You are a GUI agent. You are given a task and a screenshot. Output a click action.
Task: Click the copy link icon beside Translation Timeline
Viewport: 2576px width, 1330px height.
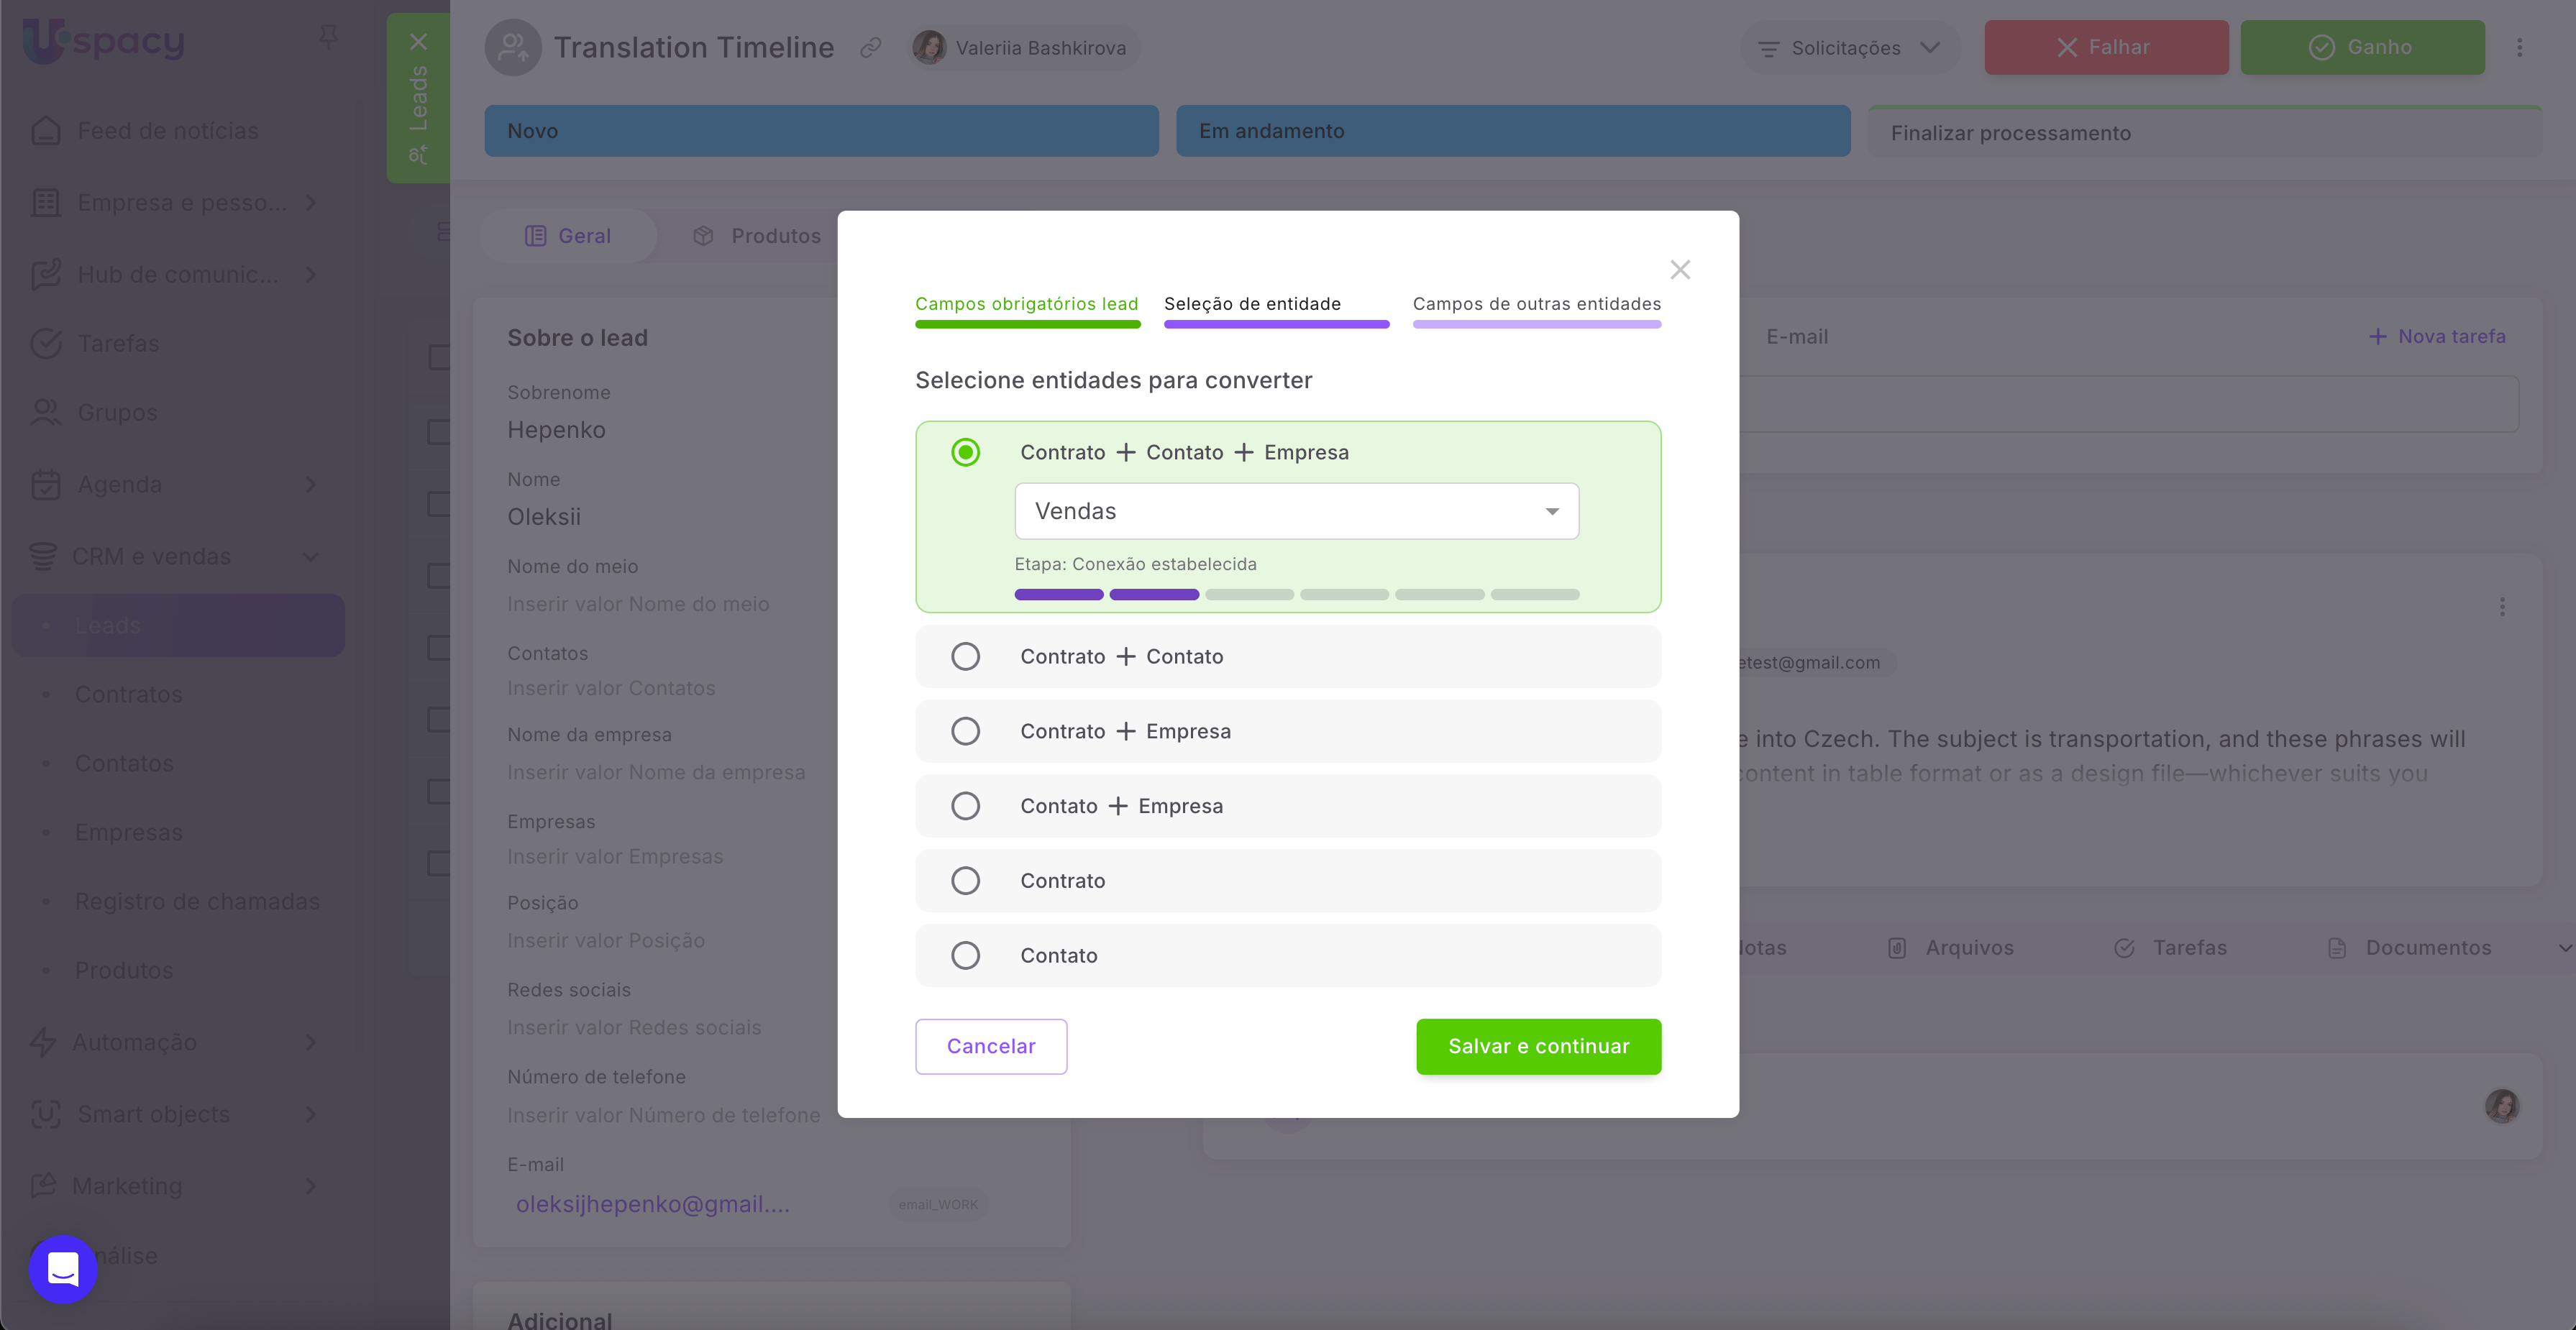(870, 47)
